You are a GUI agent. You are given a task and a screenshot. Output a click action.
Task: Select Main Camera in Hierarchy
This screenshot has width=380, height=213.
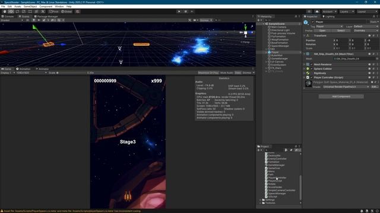(278, 27)
